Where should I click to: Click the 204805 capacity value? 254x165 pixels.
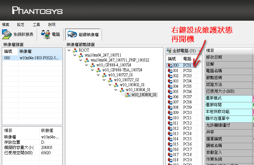[47, 147]
